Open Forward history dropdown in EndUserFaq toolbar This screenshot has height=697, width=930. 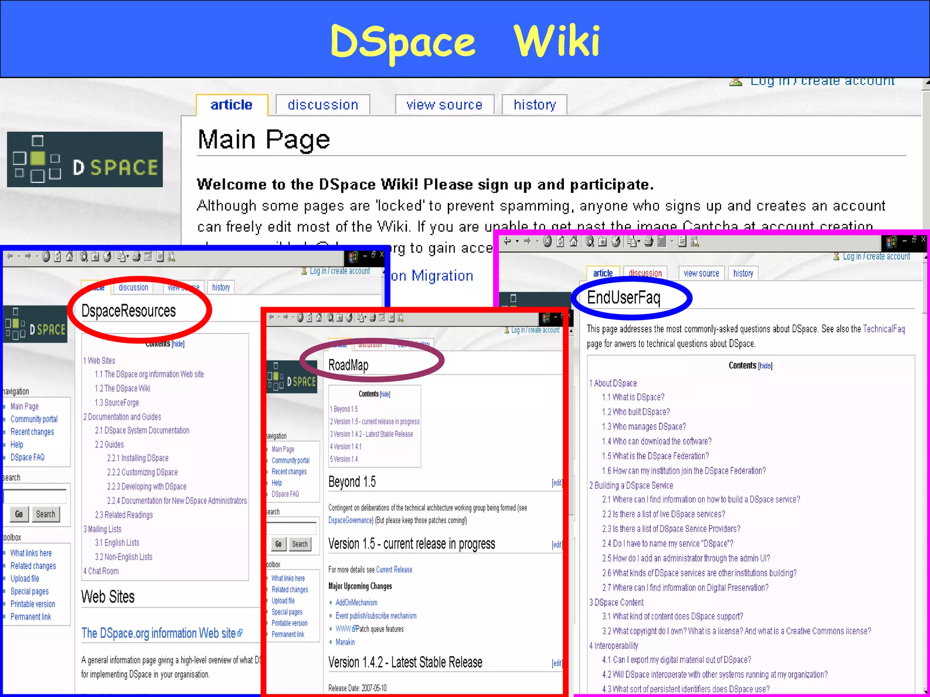tap(537, 241)
